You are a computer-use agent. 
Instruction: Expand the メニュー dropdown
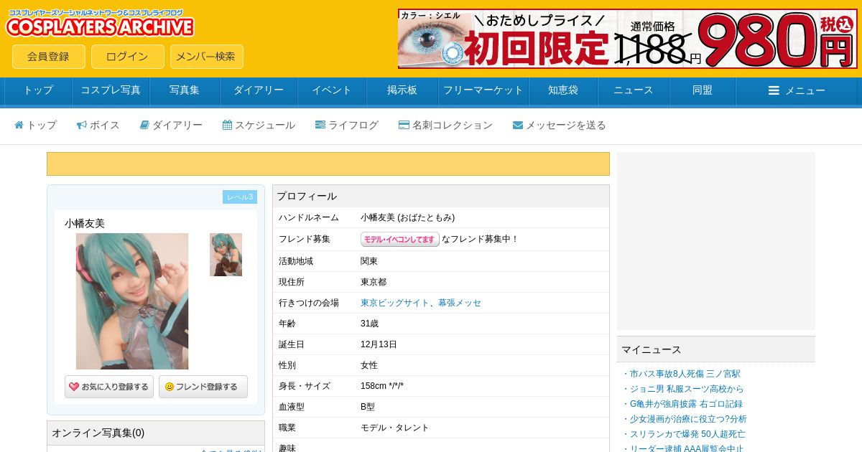click(x=797, y=90)
